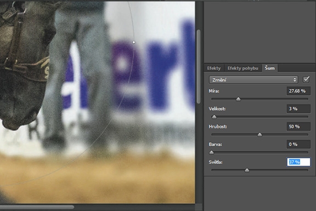Click the vertical canvas scrollbar
The image size is (316, 211).
(x=199, y=66)
